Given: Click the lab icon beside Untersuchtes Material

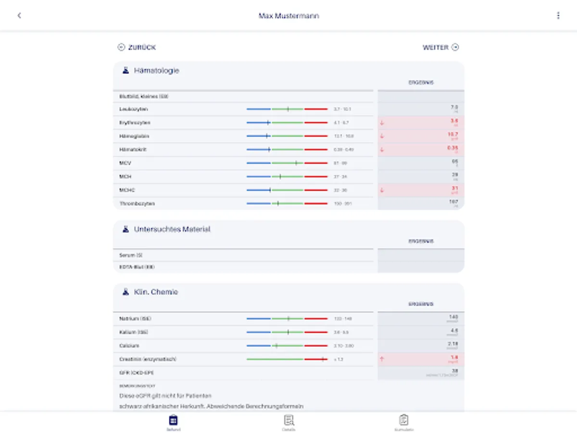Looking at the screenshot, I should pos(125,229).
